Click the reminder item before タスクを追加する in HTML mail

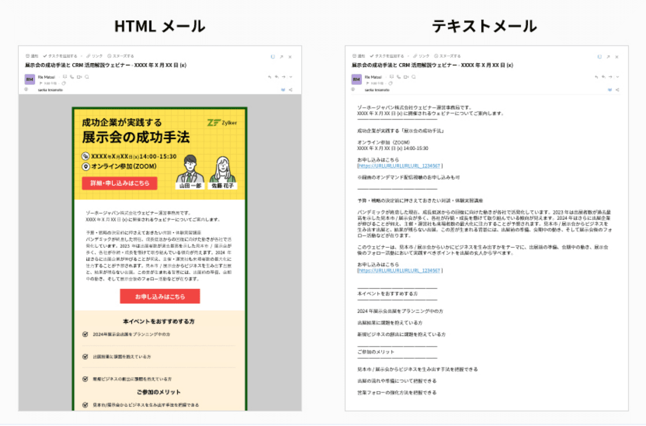click(32, 56)
